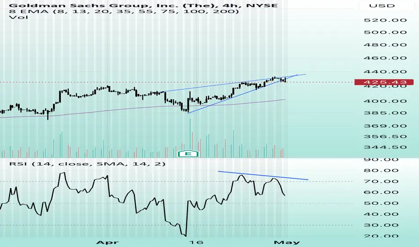This screenshot has height=247, width=419.
Task: Click the USD currency label
Action: pyautogui.click(x=382, y=5)
